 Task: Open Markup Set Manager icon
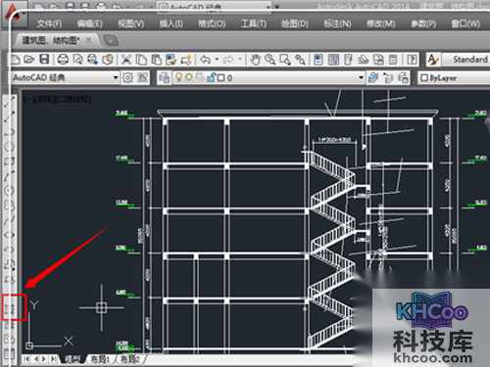378,60
